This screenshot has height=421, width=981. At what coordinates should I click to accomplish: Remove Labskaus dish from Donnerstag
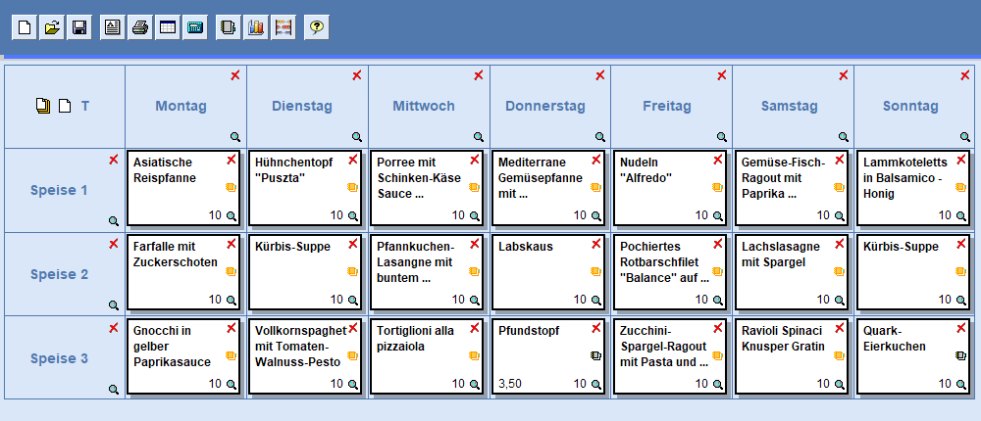click(596, 243)
